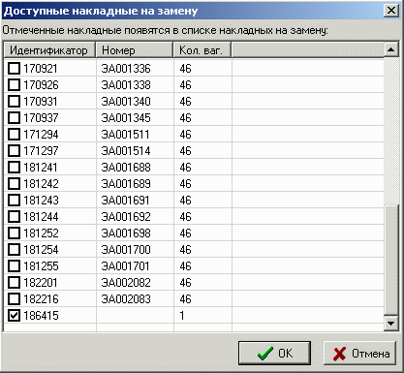Screen dimensions: 404x373
Task: Click the scrollbar up arrow
Action: tap(391, 49)
